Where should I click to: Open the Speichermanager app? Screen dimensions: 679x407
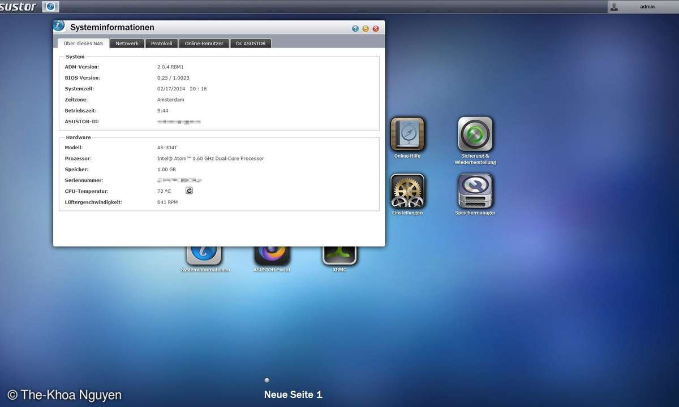tap(475, 191)
